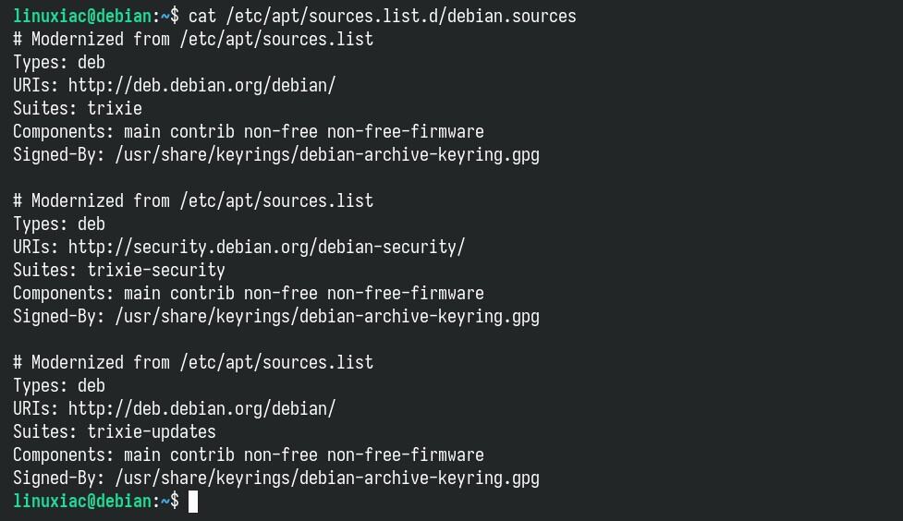Click the terminal cursor block at bottom prompt
This screenshot has width=903, height=521.
(193, 501)
